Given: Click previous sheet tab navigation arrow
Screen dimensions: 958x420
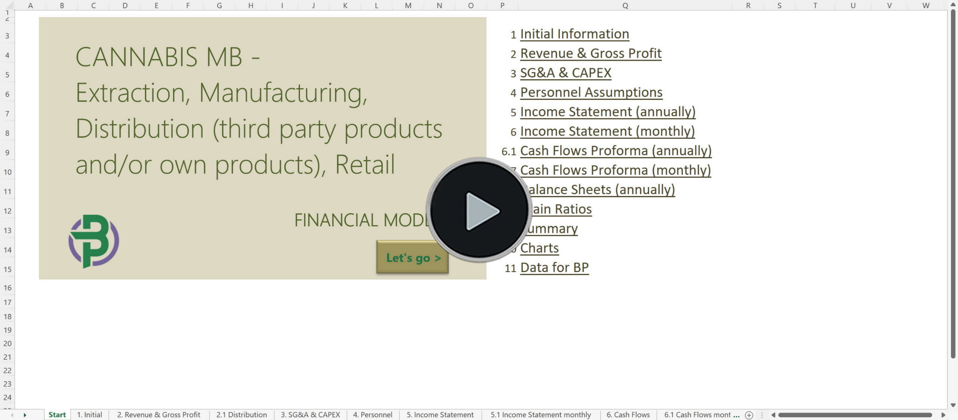Looking at the screenshot, I should 12,415.
